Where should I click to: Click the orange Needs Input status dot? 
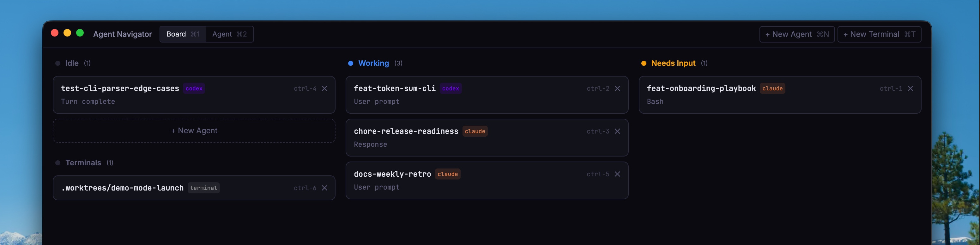tap(644, 63)
